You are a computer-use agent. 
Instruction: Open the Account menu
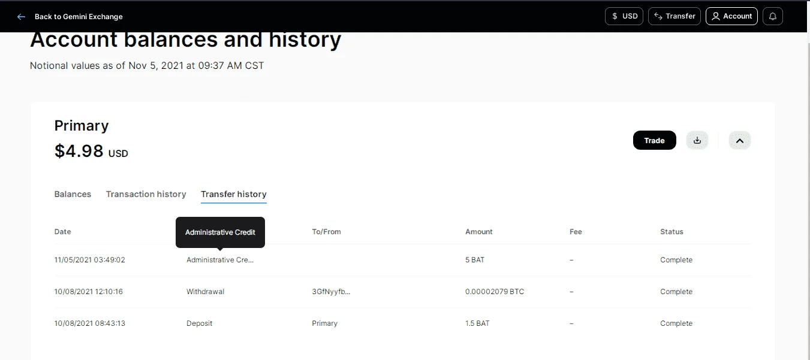(x=731, y=16)
